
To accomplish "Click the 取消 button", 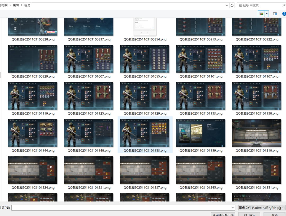I will 275,214.
